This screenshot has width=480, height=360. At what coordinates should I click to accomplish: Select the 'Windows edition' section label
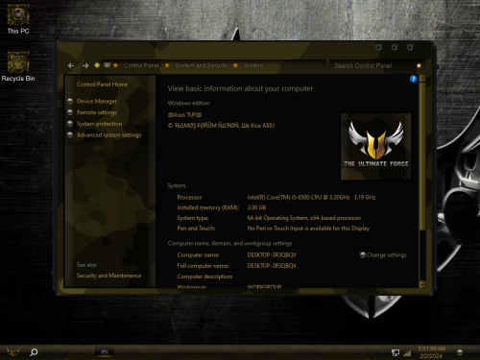pos(188,103)
